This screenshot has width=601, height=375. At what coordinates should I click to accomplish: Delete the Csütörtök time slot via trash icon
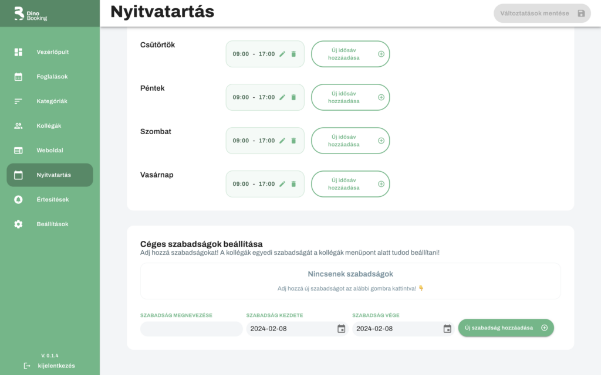(293, 54)
